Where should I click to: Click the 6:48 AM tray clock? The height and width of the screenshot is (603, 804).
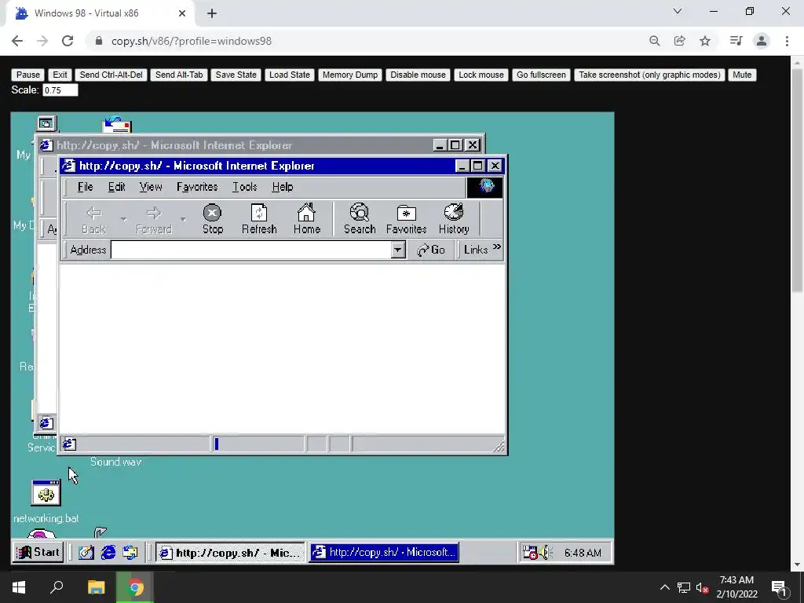(583, 553)
